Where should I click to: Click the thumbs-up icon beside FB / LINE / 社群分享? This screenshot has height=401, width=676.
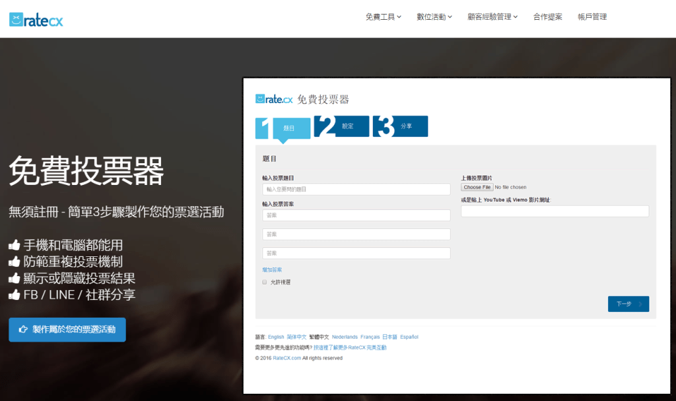click(x=15, y=295)
